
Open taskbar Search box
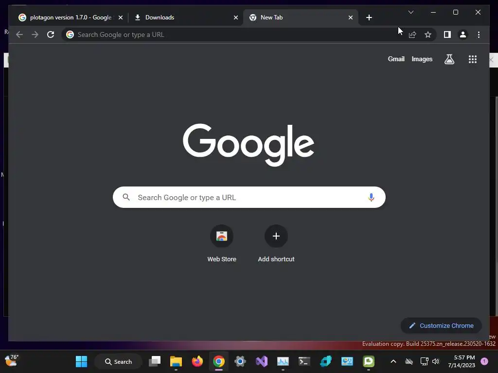point(118,361)
